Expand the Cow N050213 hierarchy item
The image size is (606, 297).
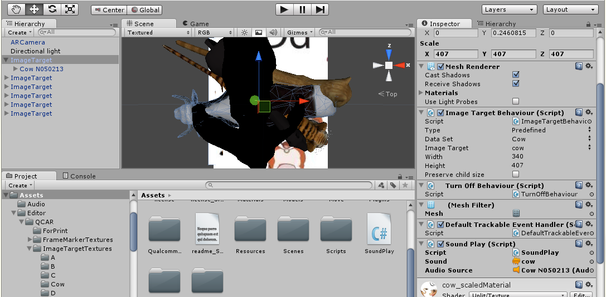point(15,69)
